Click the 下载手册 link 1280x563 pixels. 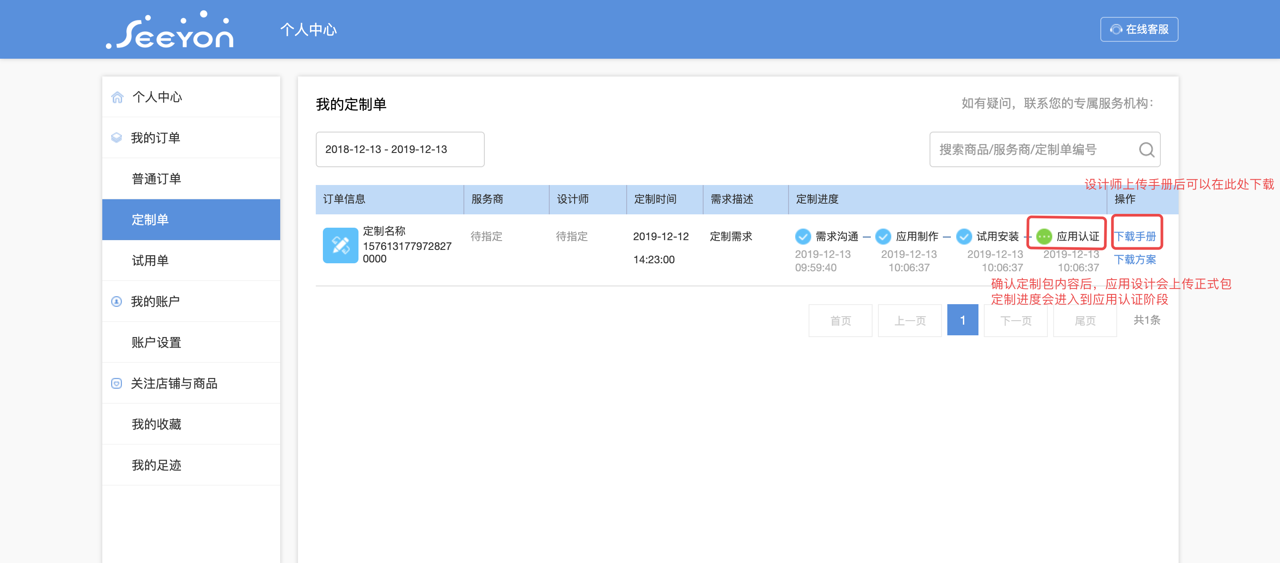tap(1135, 237)
